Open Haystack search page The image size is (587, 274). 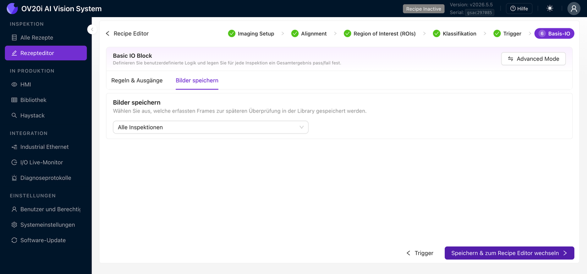[46, 115]
